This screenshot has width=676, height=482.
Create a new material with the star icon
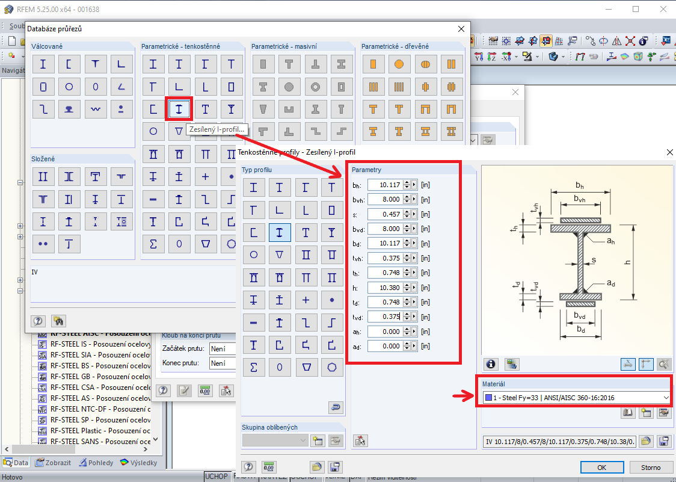click(646, 413)
